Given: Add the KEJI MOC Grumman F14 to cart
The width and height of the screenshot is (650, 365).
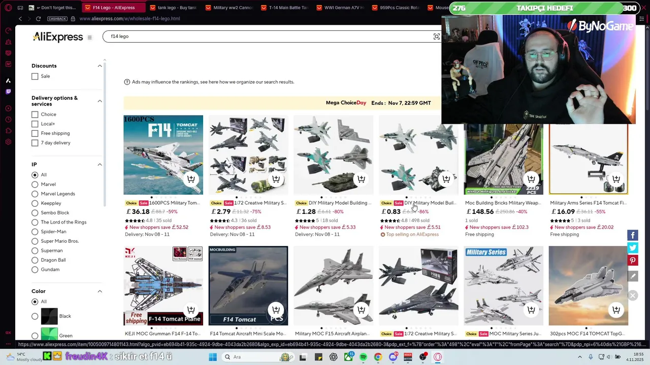Looking at the screenshot, I should pyautogui.click(x=191, y=310).
